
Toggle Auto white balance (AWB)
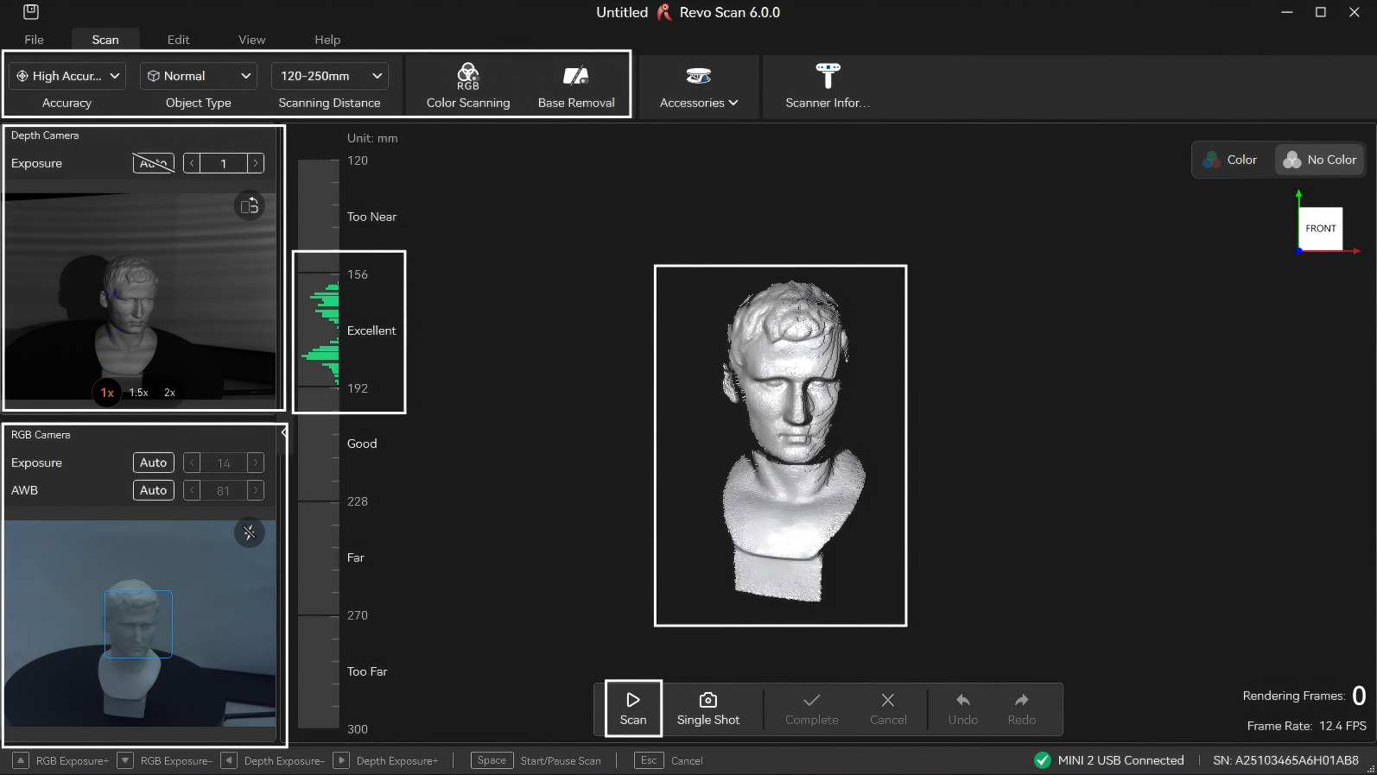[x=154, y=490]
